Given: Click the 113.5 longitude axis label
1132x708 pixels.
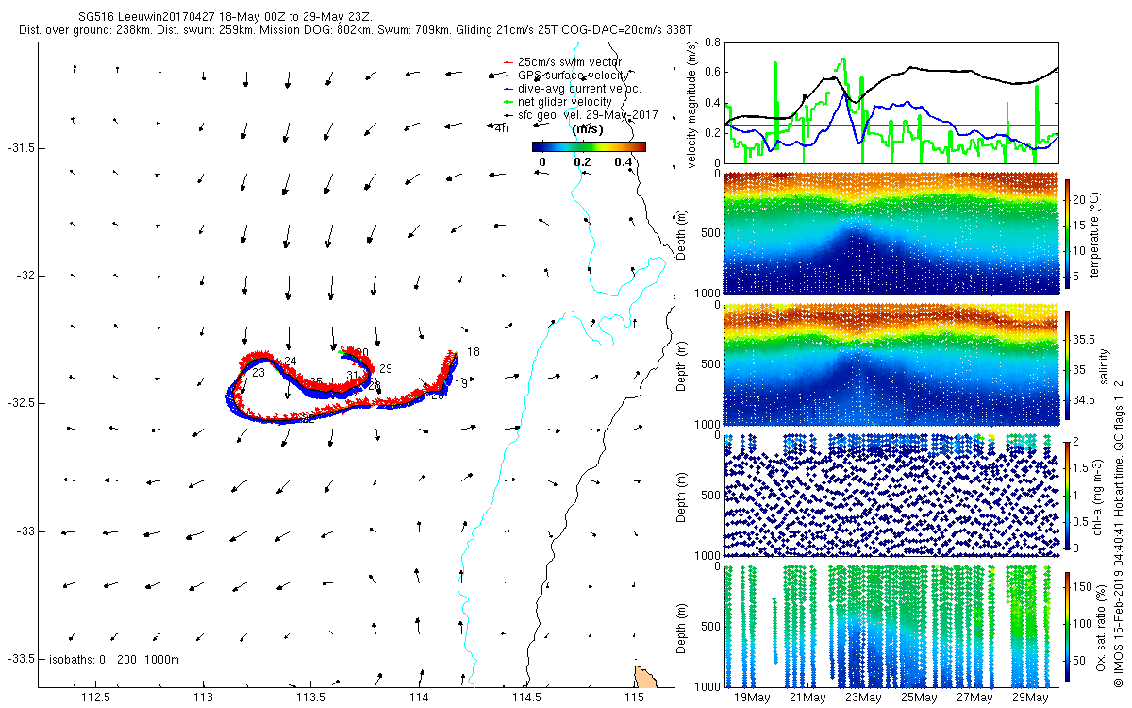Looking at the screenshot, I should coord(311,697).
